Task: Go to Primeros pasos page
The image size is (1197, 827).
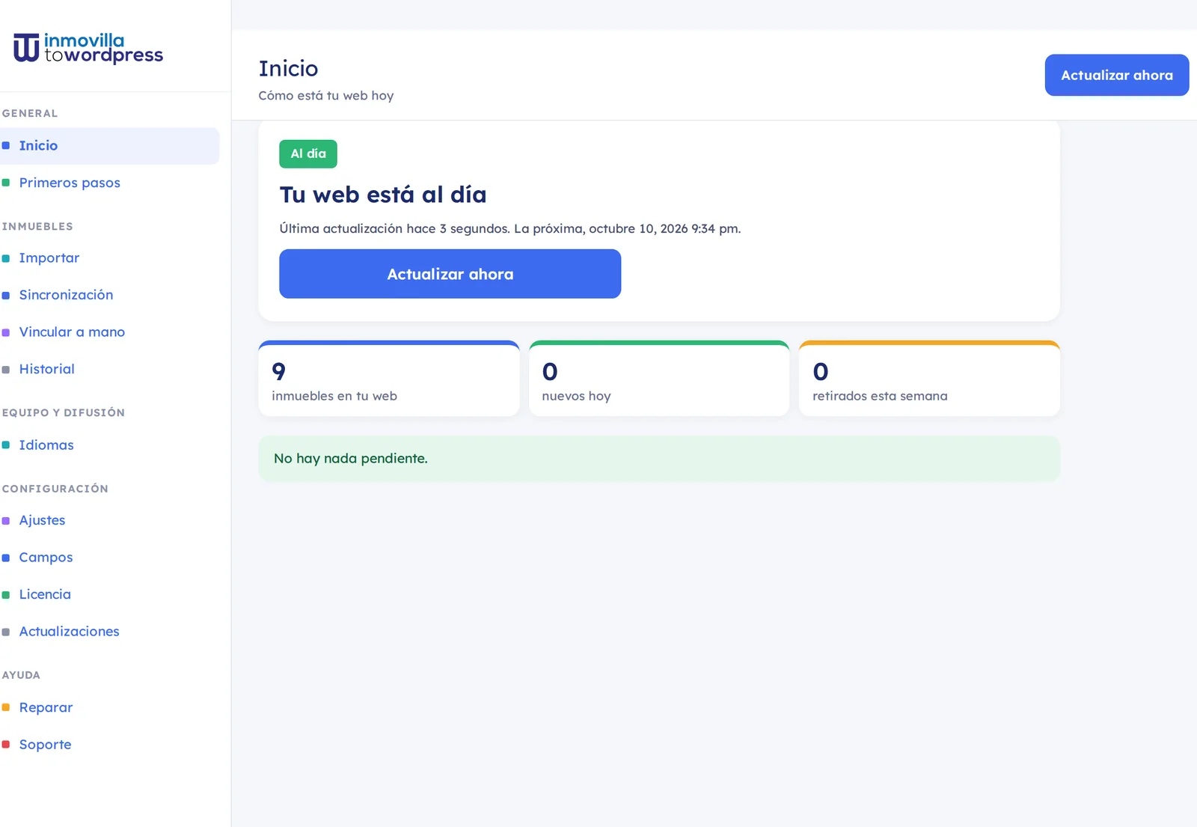Action: [109, 183]
